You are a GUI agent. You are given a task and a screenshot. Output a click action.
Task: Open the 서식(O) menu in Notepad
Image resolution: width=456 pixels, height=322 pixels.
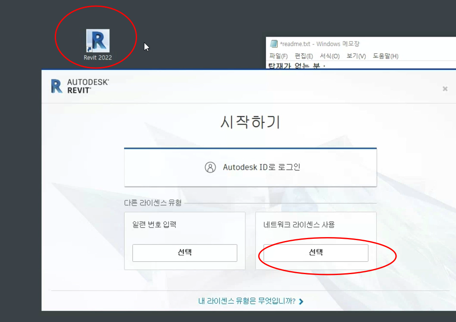(329, 56)
